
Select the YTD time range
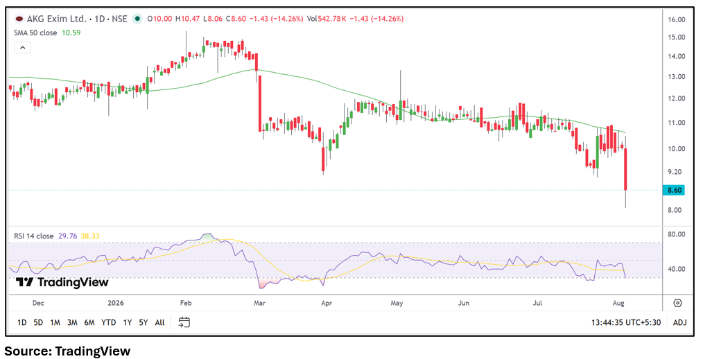tap(108, 322)
